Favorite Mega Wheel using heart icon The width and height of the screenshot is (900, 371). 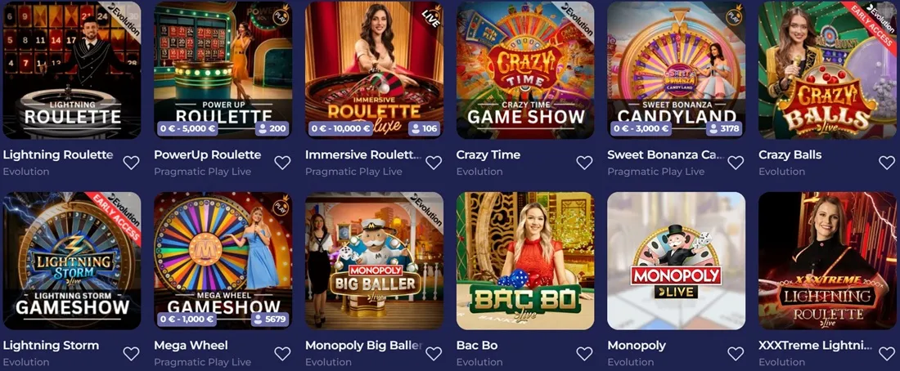coord(281,353)
